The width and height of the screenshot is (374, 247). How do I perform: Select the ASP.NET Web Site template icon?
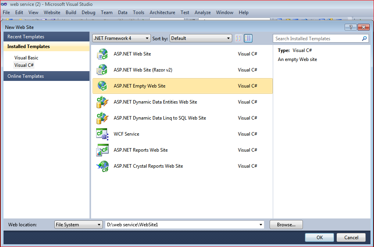point(102,54)
